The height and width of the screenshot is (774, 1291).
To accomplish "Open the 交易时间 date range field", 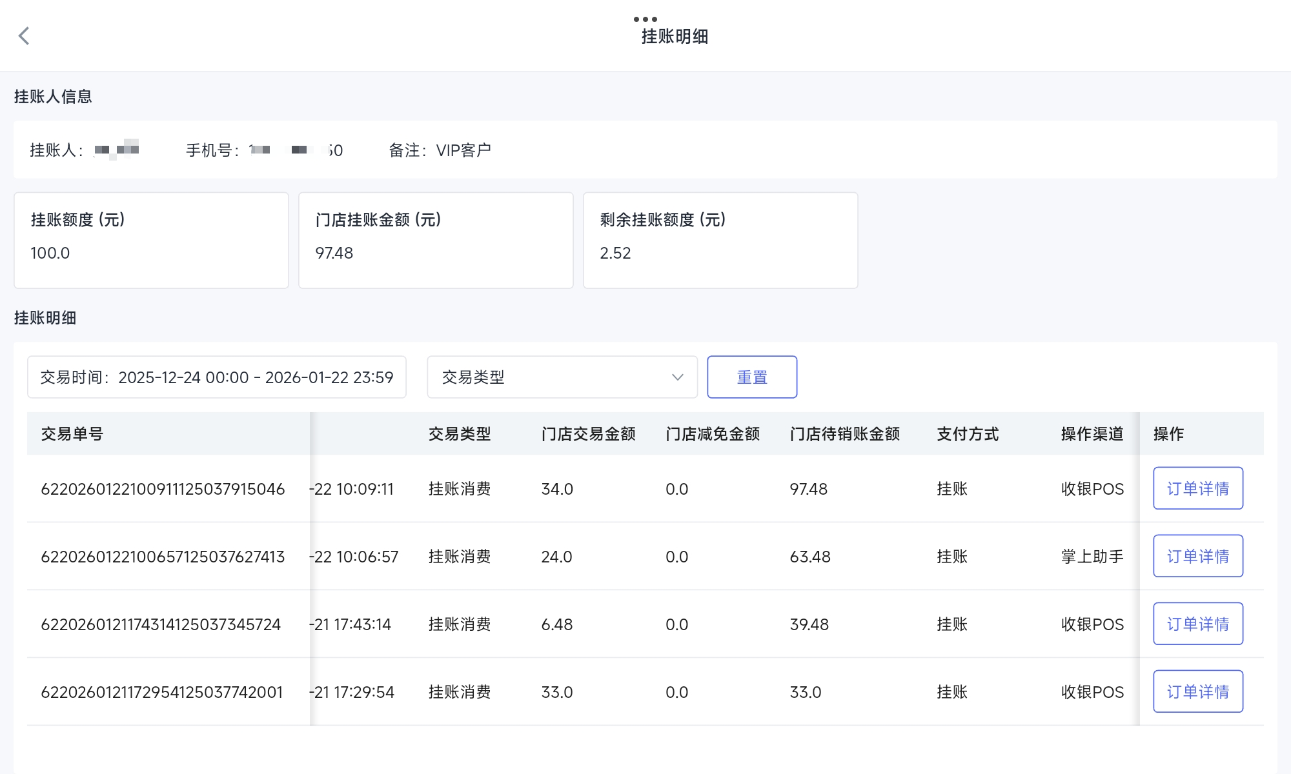I will pyautogui.click(x=217, y=377).
